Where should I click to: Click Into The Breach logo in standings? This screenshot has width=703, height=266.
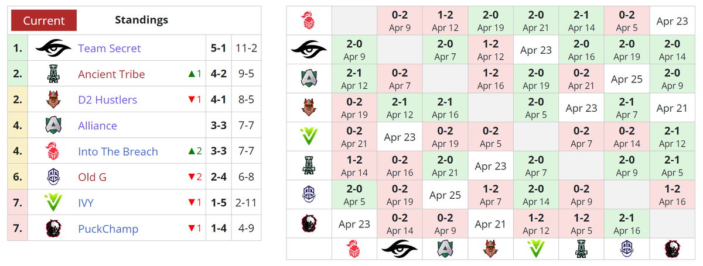click(53, 151)
